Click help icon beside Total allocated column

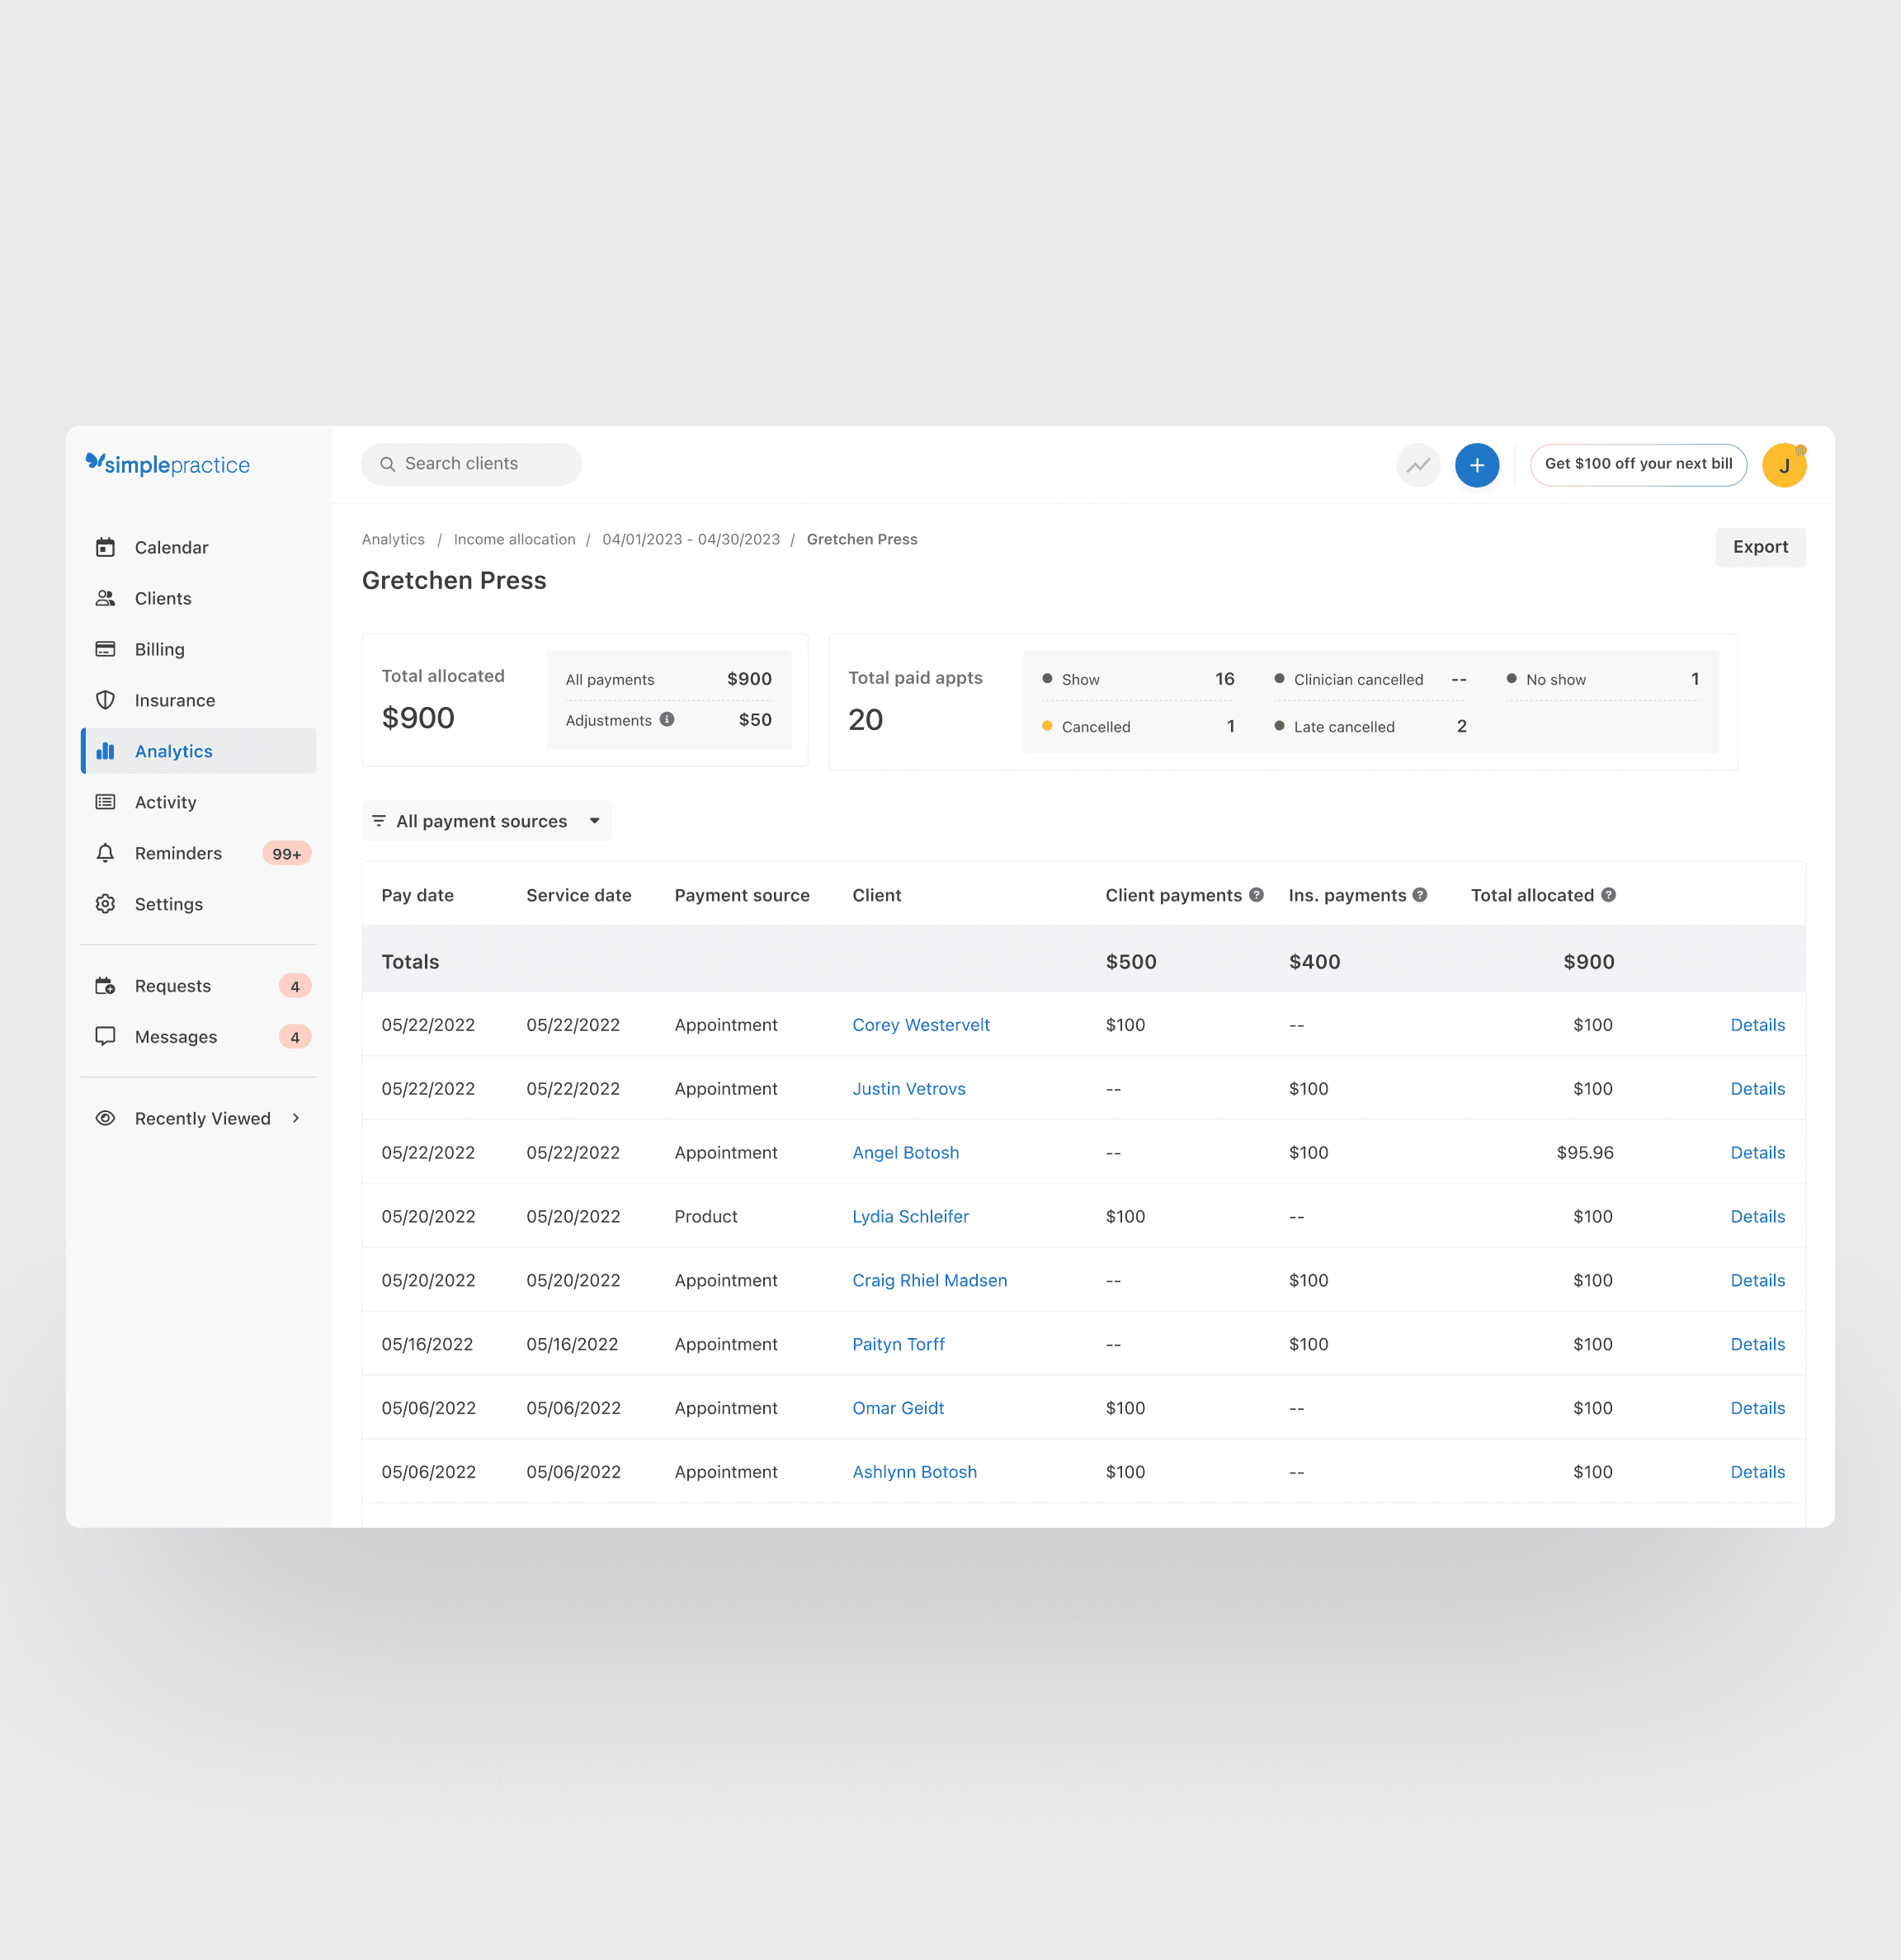[1608, 895]
